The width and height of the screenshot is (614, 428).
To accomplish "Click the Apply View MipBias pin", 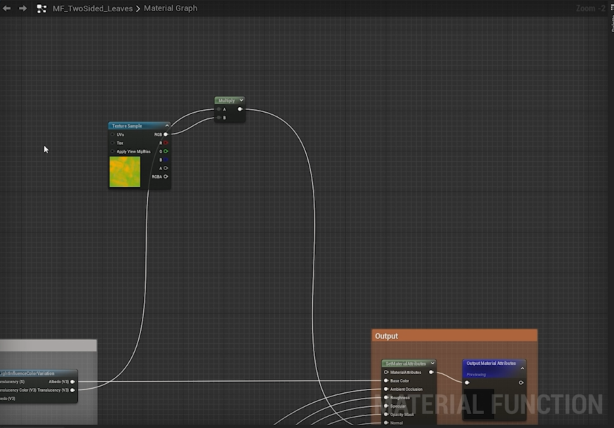I will pyautogui.click(x=113, y=151).
